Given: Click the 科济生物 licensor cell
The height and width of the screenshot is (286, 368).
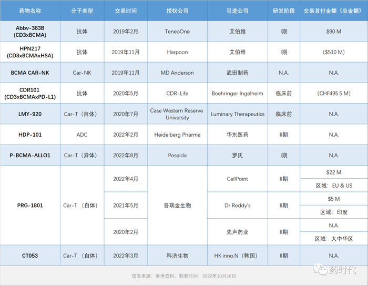Looking at the screenshot, I should [178, 256].
